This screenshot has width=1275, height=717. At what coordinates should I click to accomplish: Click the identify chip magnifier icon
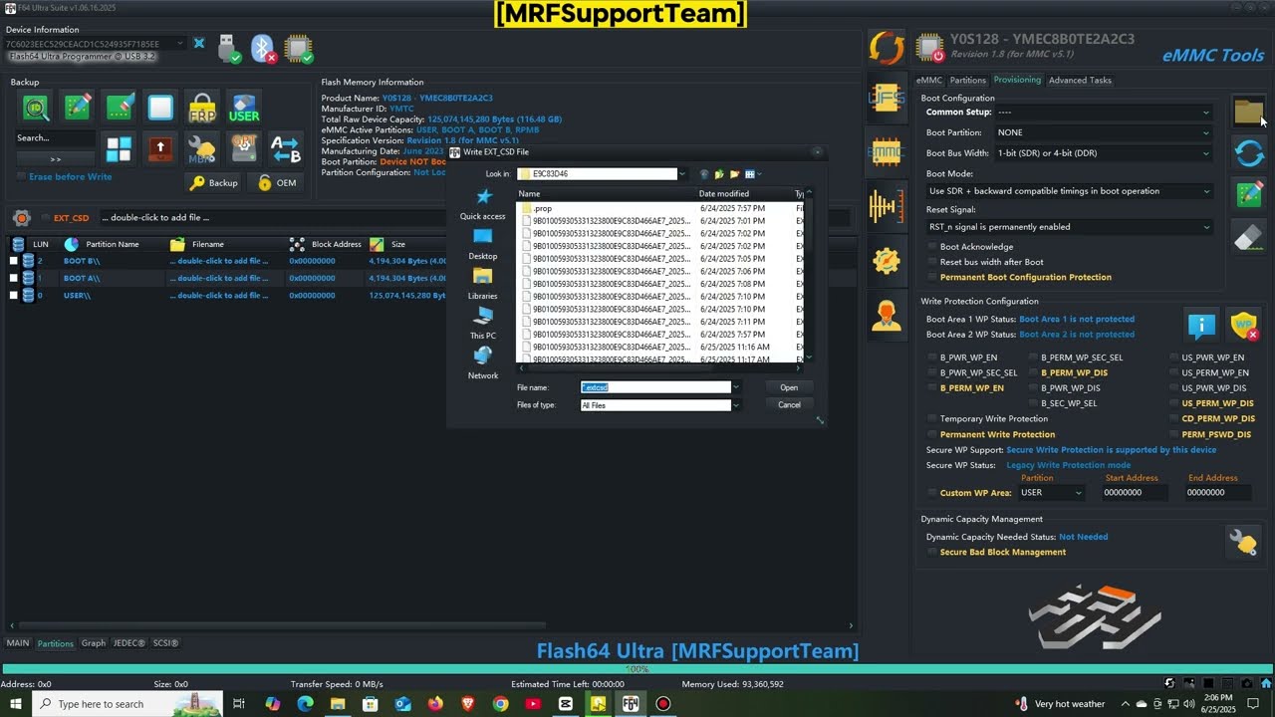coord(36,108)
